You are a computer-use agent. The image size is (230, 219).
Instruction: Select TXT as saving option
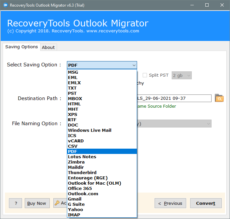[102, 88]
